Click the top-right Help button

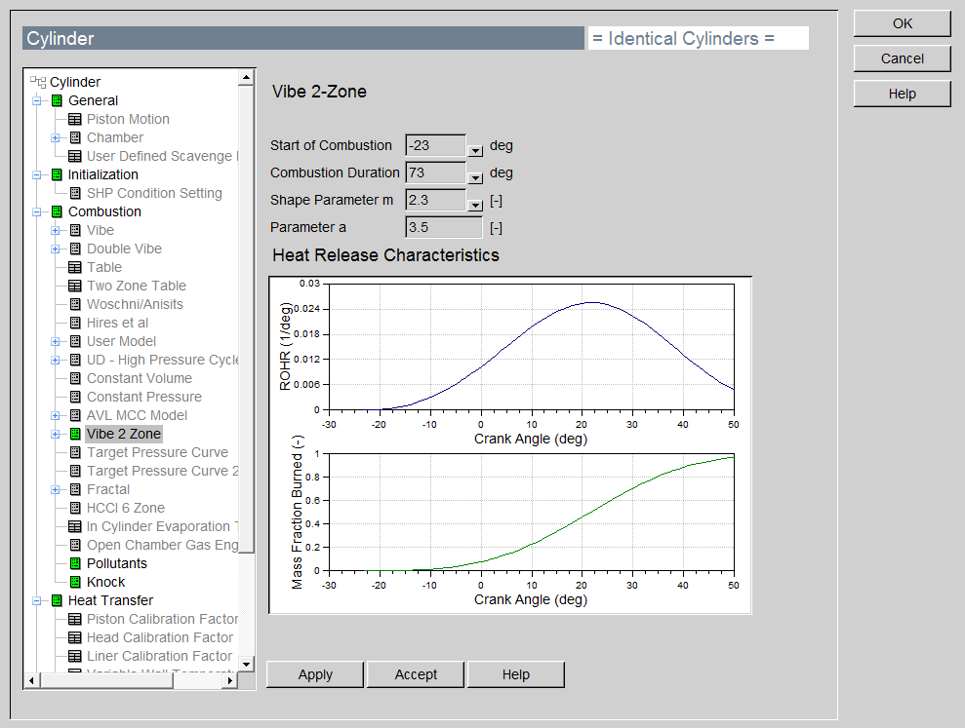click(x=903, y=94)
